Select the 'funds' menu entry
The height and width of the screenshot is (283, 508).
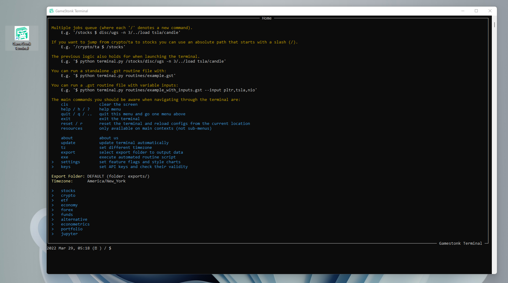[67, 215]
